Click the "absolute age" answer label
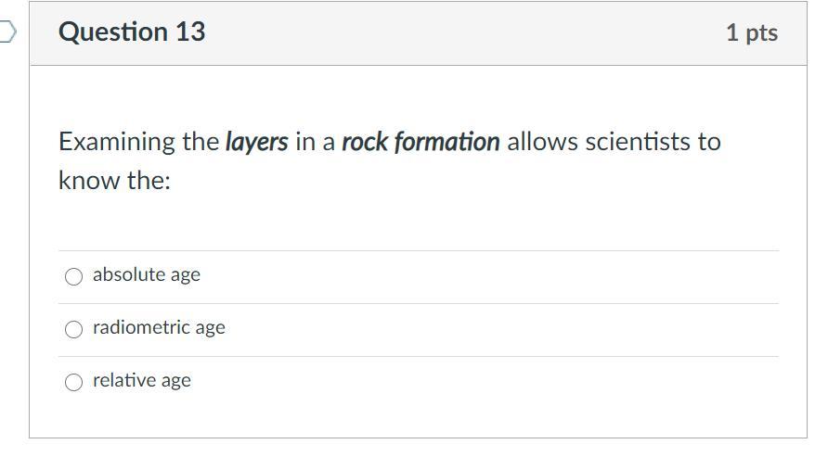This screenshot has width=828, height=457. (x=147, y=275)
